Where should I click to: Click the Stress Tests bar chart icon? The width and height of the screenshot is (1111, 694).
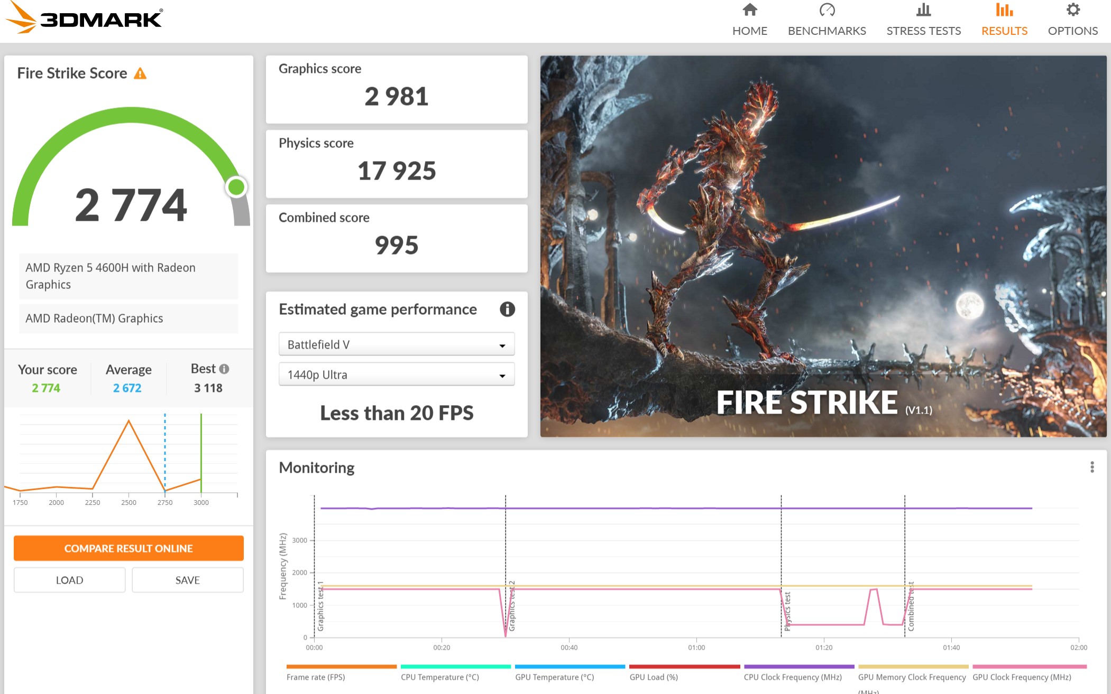pos(923,10)
